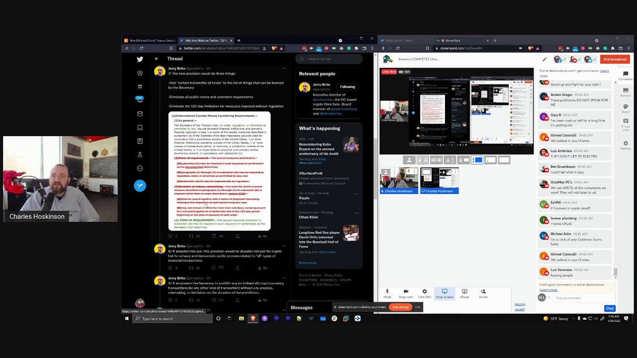Open a new tab in the Twitter browser window
Screen dimensions: 637x358
239,40
